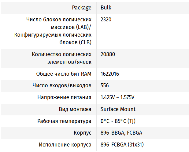This screenshot has height=152, width=189.
Task: Click the 'Напряжение питания' label
Action: click(x=64, y=98)
